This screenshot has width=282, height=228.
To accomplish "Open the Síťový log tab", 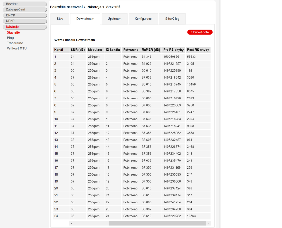I will tap(172, 19).
